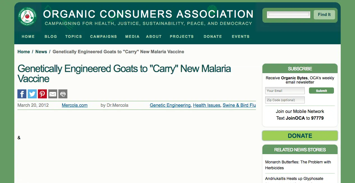
Task: Print the article using printer icon
Action: pyautogui.click(x=63, y=94)
